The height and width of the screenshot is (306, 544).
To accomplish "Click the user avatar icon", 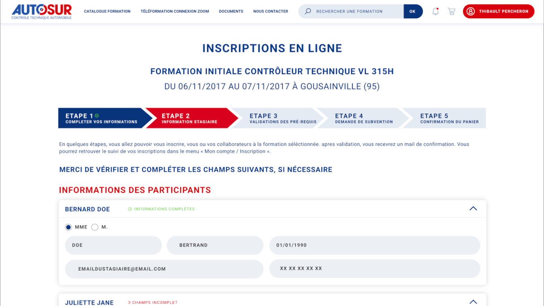I will pyautogui.click(x=470, y=11).
